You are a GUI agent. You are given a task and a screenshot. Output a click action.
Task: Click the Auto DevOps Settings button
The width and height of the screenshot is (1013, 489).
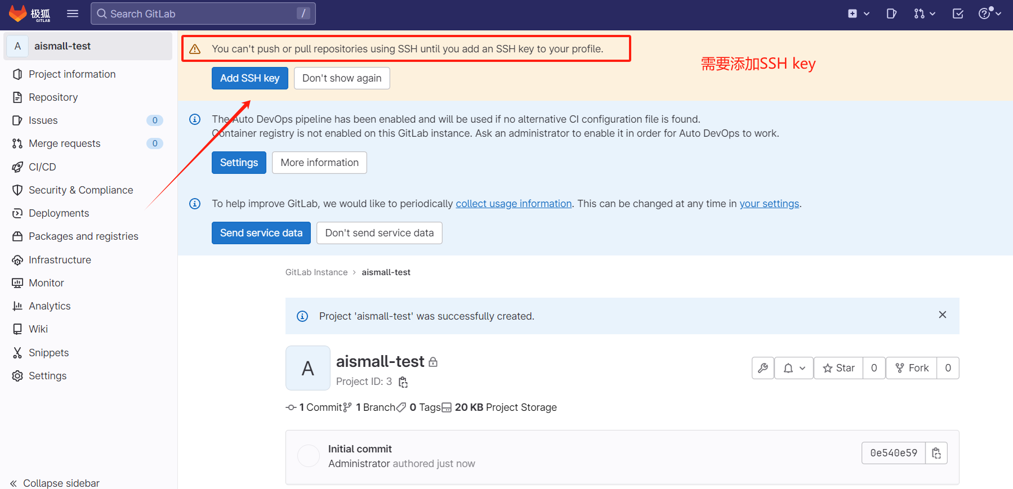pos(239,163)
